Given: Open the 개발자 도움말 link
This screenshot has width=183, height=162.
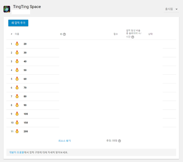Looking at the screenshot, I should pos(17,152).
